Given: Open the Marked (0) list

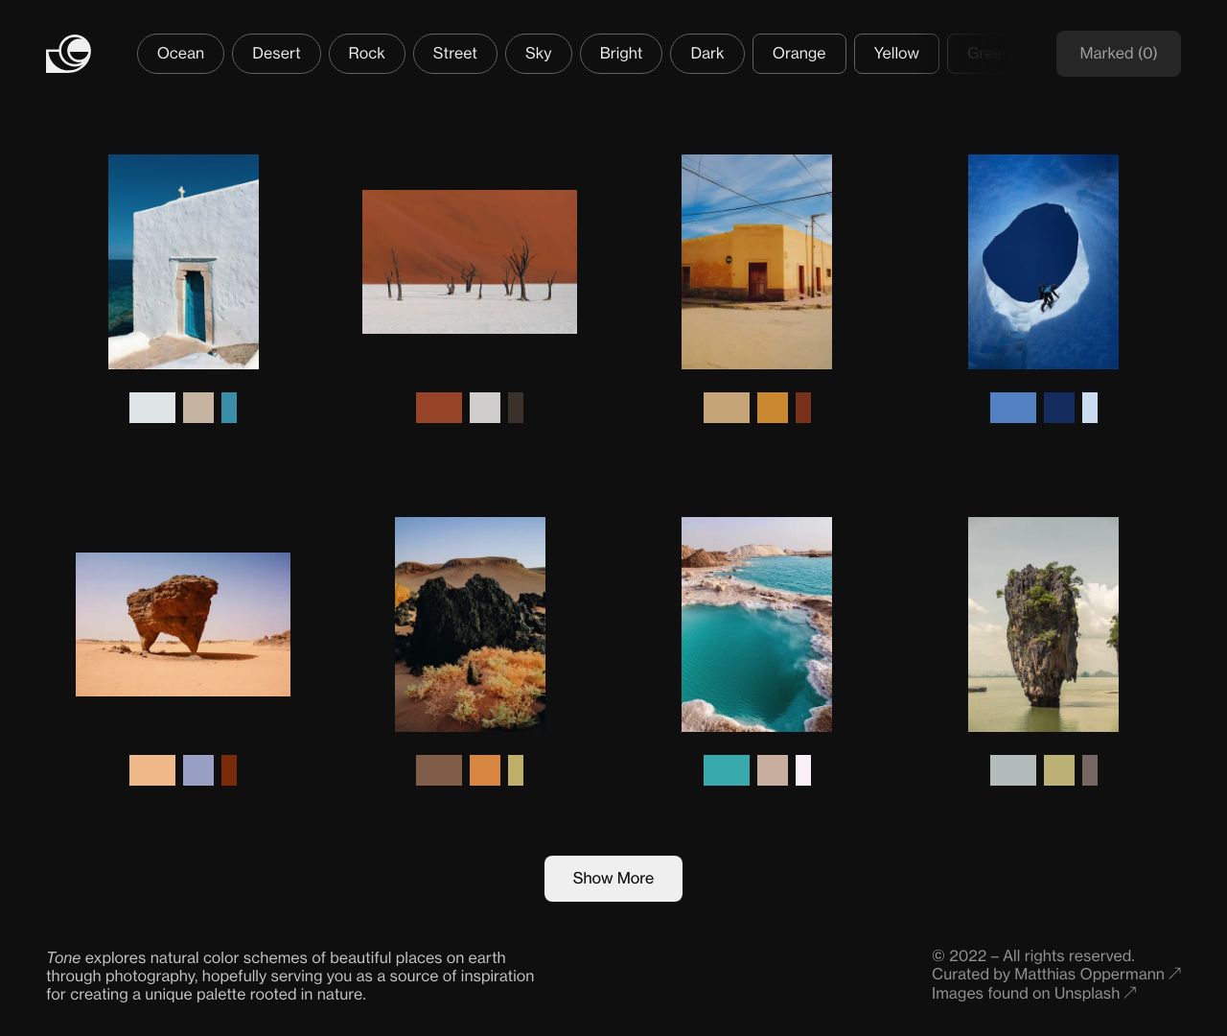Looking at the screenshot, I should pyautogui.click(x=1118, y=54).
